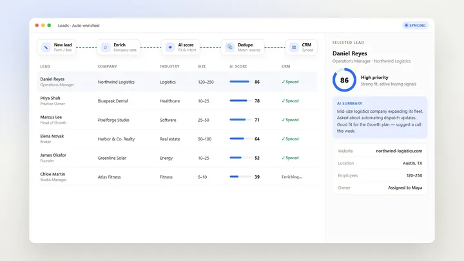The image size is (464, 261).
Task: Sort by the COMPANY column header
Action: [108, 66]
